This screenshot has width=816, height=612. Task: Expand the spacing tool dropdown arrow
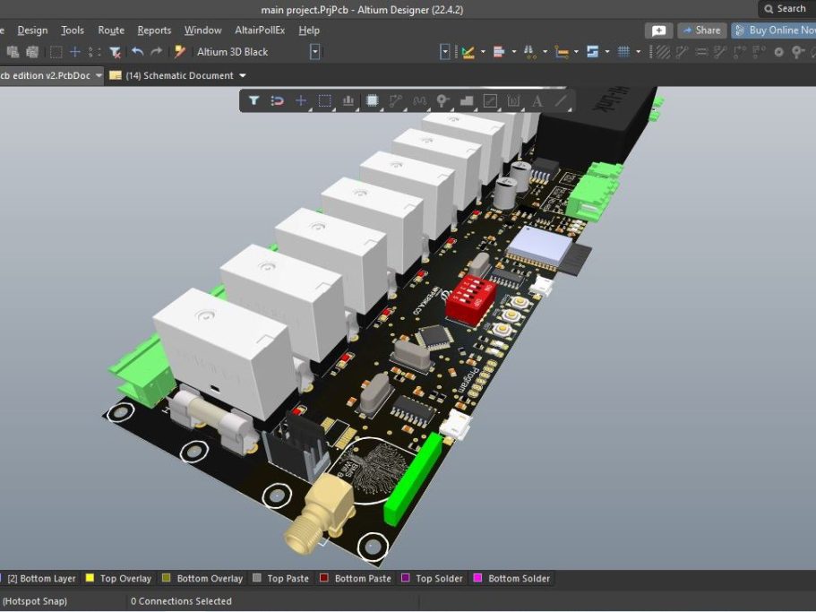tap(545, 52)
